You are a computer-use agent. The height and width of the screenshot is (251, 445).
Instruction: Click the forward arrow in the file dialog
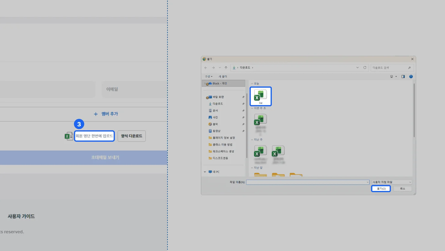213,68
